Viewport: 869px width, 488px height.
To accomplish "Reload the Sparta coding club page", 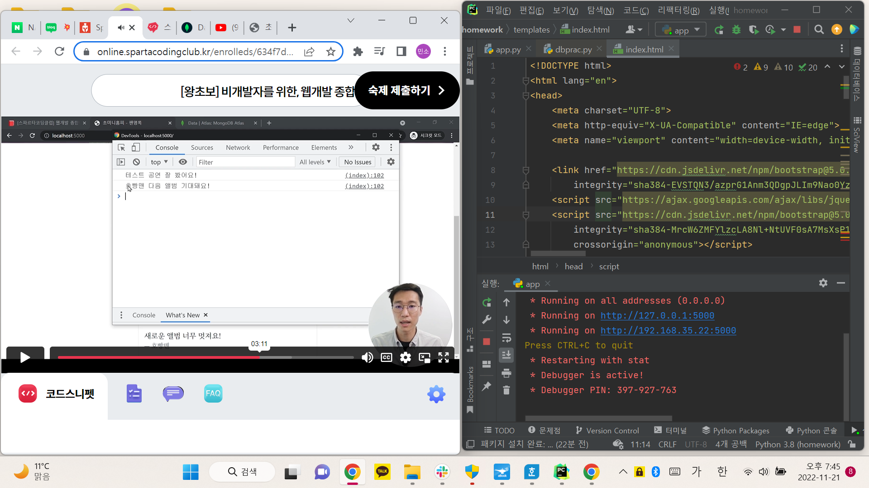I will (59, 52).
